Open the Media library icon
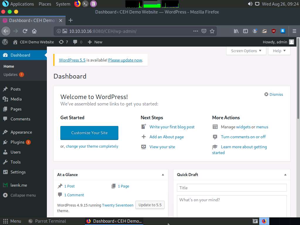The image size is (300, 225). (6, 99)
